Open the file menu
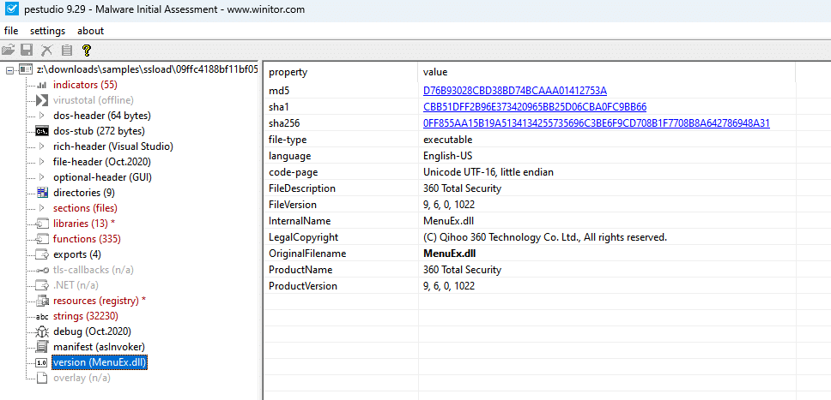This screenshot has height=400, width=831. coord(11,31)
